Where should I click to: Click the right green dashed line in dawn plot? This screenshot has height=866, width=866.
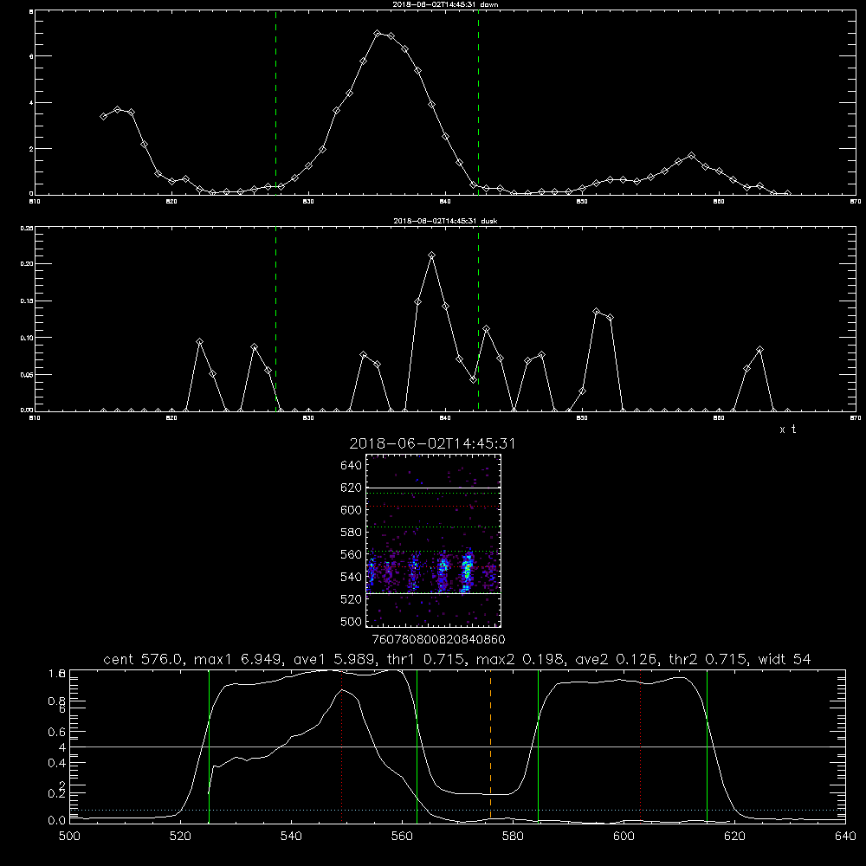tap(478, 102)
